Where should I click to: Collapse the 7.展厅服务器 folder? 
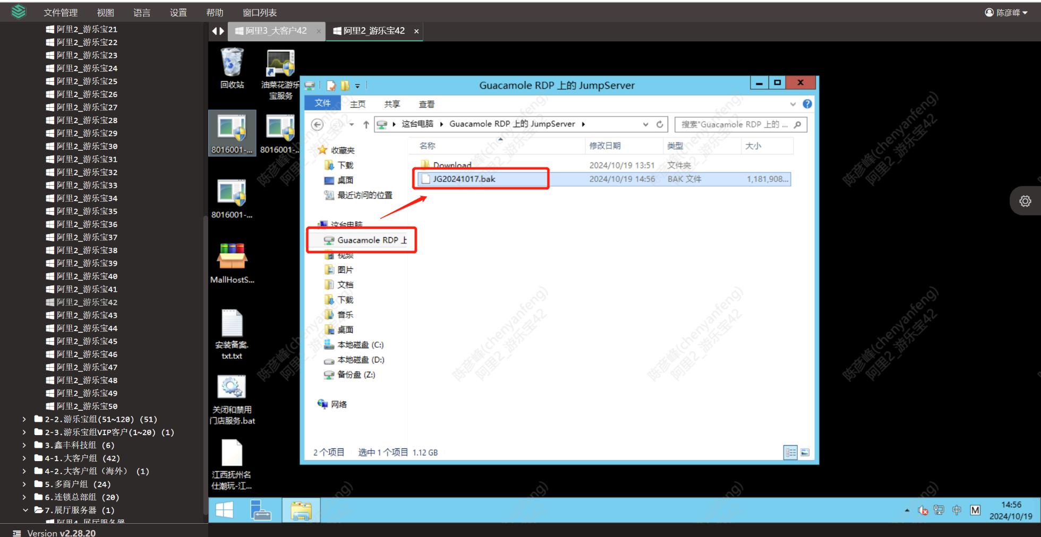[24, 510]
